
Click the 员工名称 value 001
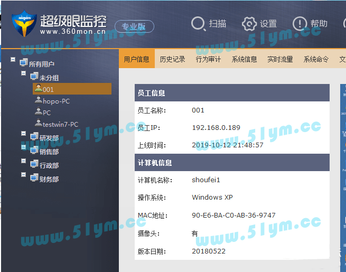[x=198, y=110]
